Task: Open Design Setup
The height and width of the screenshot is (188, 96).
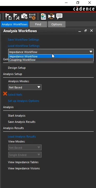Action: point(17,68)
